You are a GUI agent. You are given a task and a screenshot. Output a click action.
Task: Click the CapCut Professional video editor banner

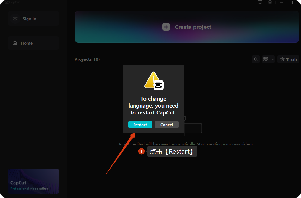[x=33, y=181]
